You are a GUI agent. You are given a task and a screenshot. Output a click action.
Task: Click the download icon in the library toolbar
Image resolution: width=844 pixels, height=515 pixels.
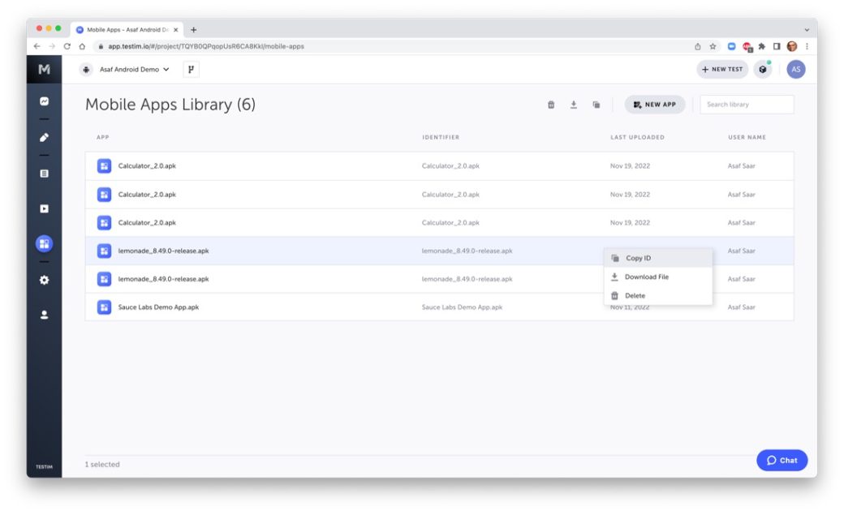coord(575,104)
